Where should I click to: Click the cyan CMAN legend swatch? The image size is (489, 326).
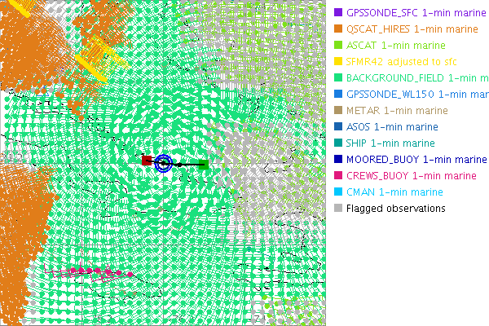tap(338, 192)
